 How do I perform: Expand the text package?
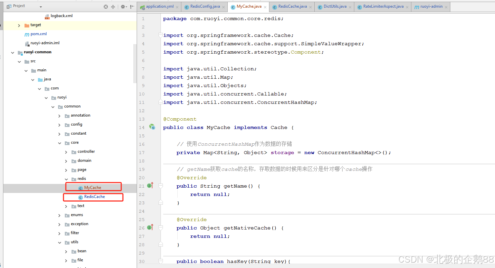click(66, 206)
